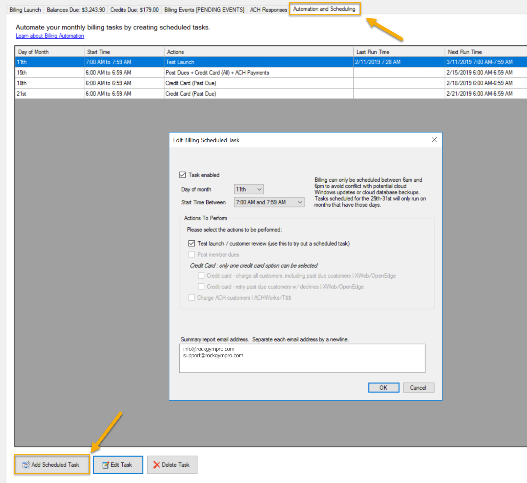Image resolution: width=527 pixels, height=483 pixels.
Task: Select the 21st scheduled task row
Action: coord(271,94)
